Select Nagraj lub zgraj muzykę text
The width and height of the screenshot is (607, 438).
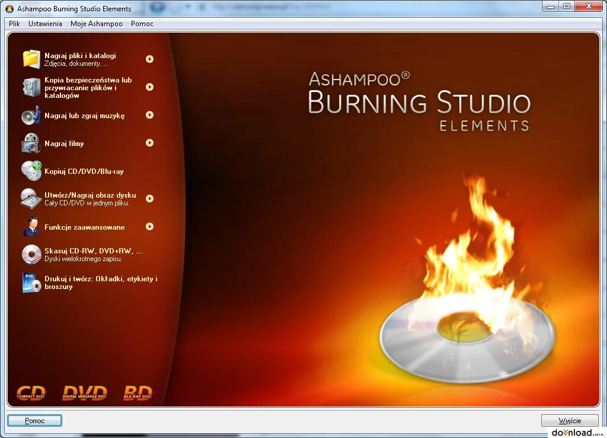point(84,116)
